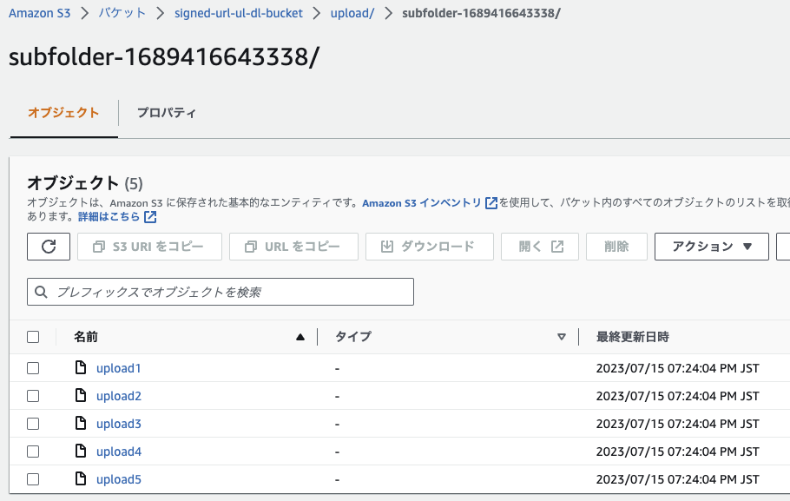Check the checkbox for upload2
The width and height of the screenshot is (790, 501).
point(33,395)
